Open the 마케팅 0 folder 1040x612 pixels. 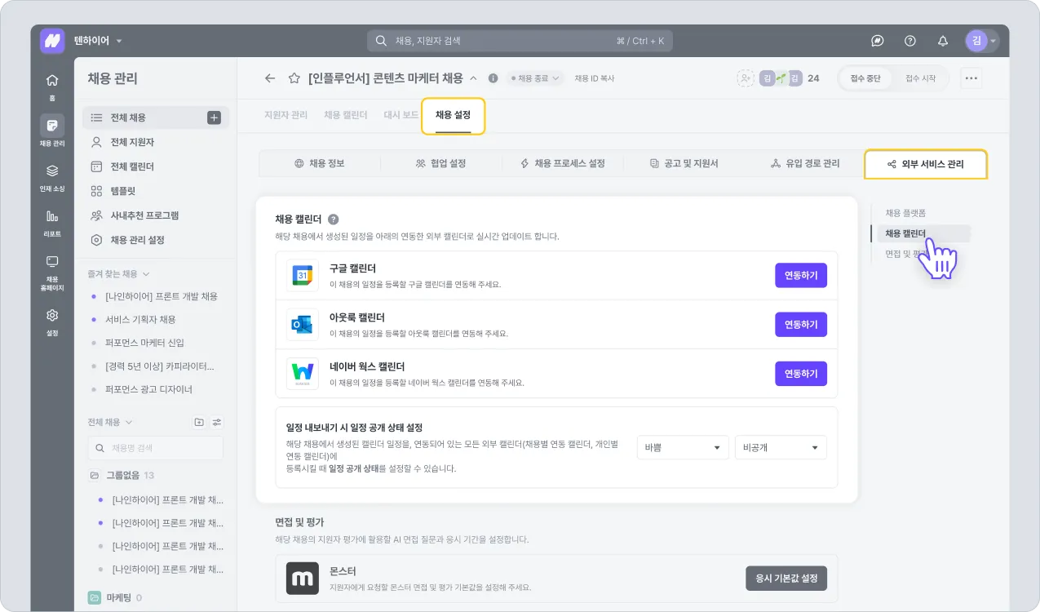coord(115,598)
